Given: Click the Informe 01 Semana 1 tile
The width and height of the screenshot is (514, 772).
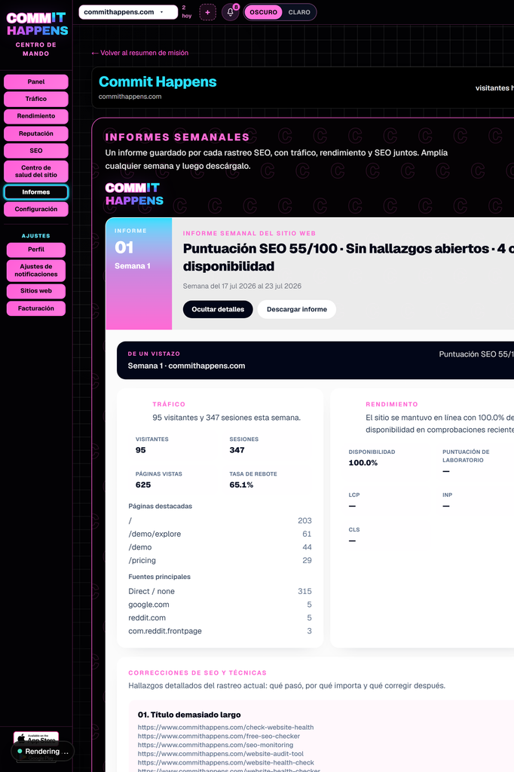Looking at the screenshot, I should point(139,274).
